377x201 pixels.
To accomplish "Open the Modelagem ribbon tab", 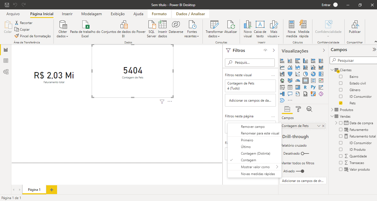I will 91,14.
